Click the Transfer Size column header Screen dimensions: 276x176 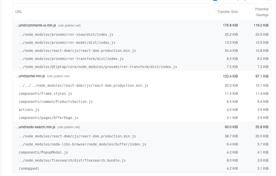[227, 12]
